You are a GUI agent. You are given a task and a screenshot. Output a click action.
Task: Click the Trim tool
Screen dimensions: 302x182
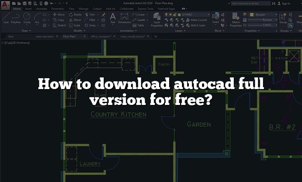click(x=90, y=14)
